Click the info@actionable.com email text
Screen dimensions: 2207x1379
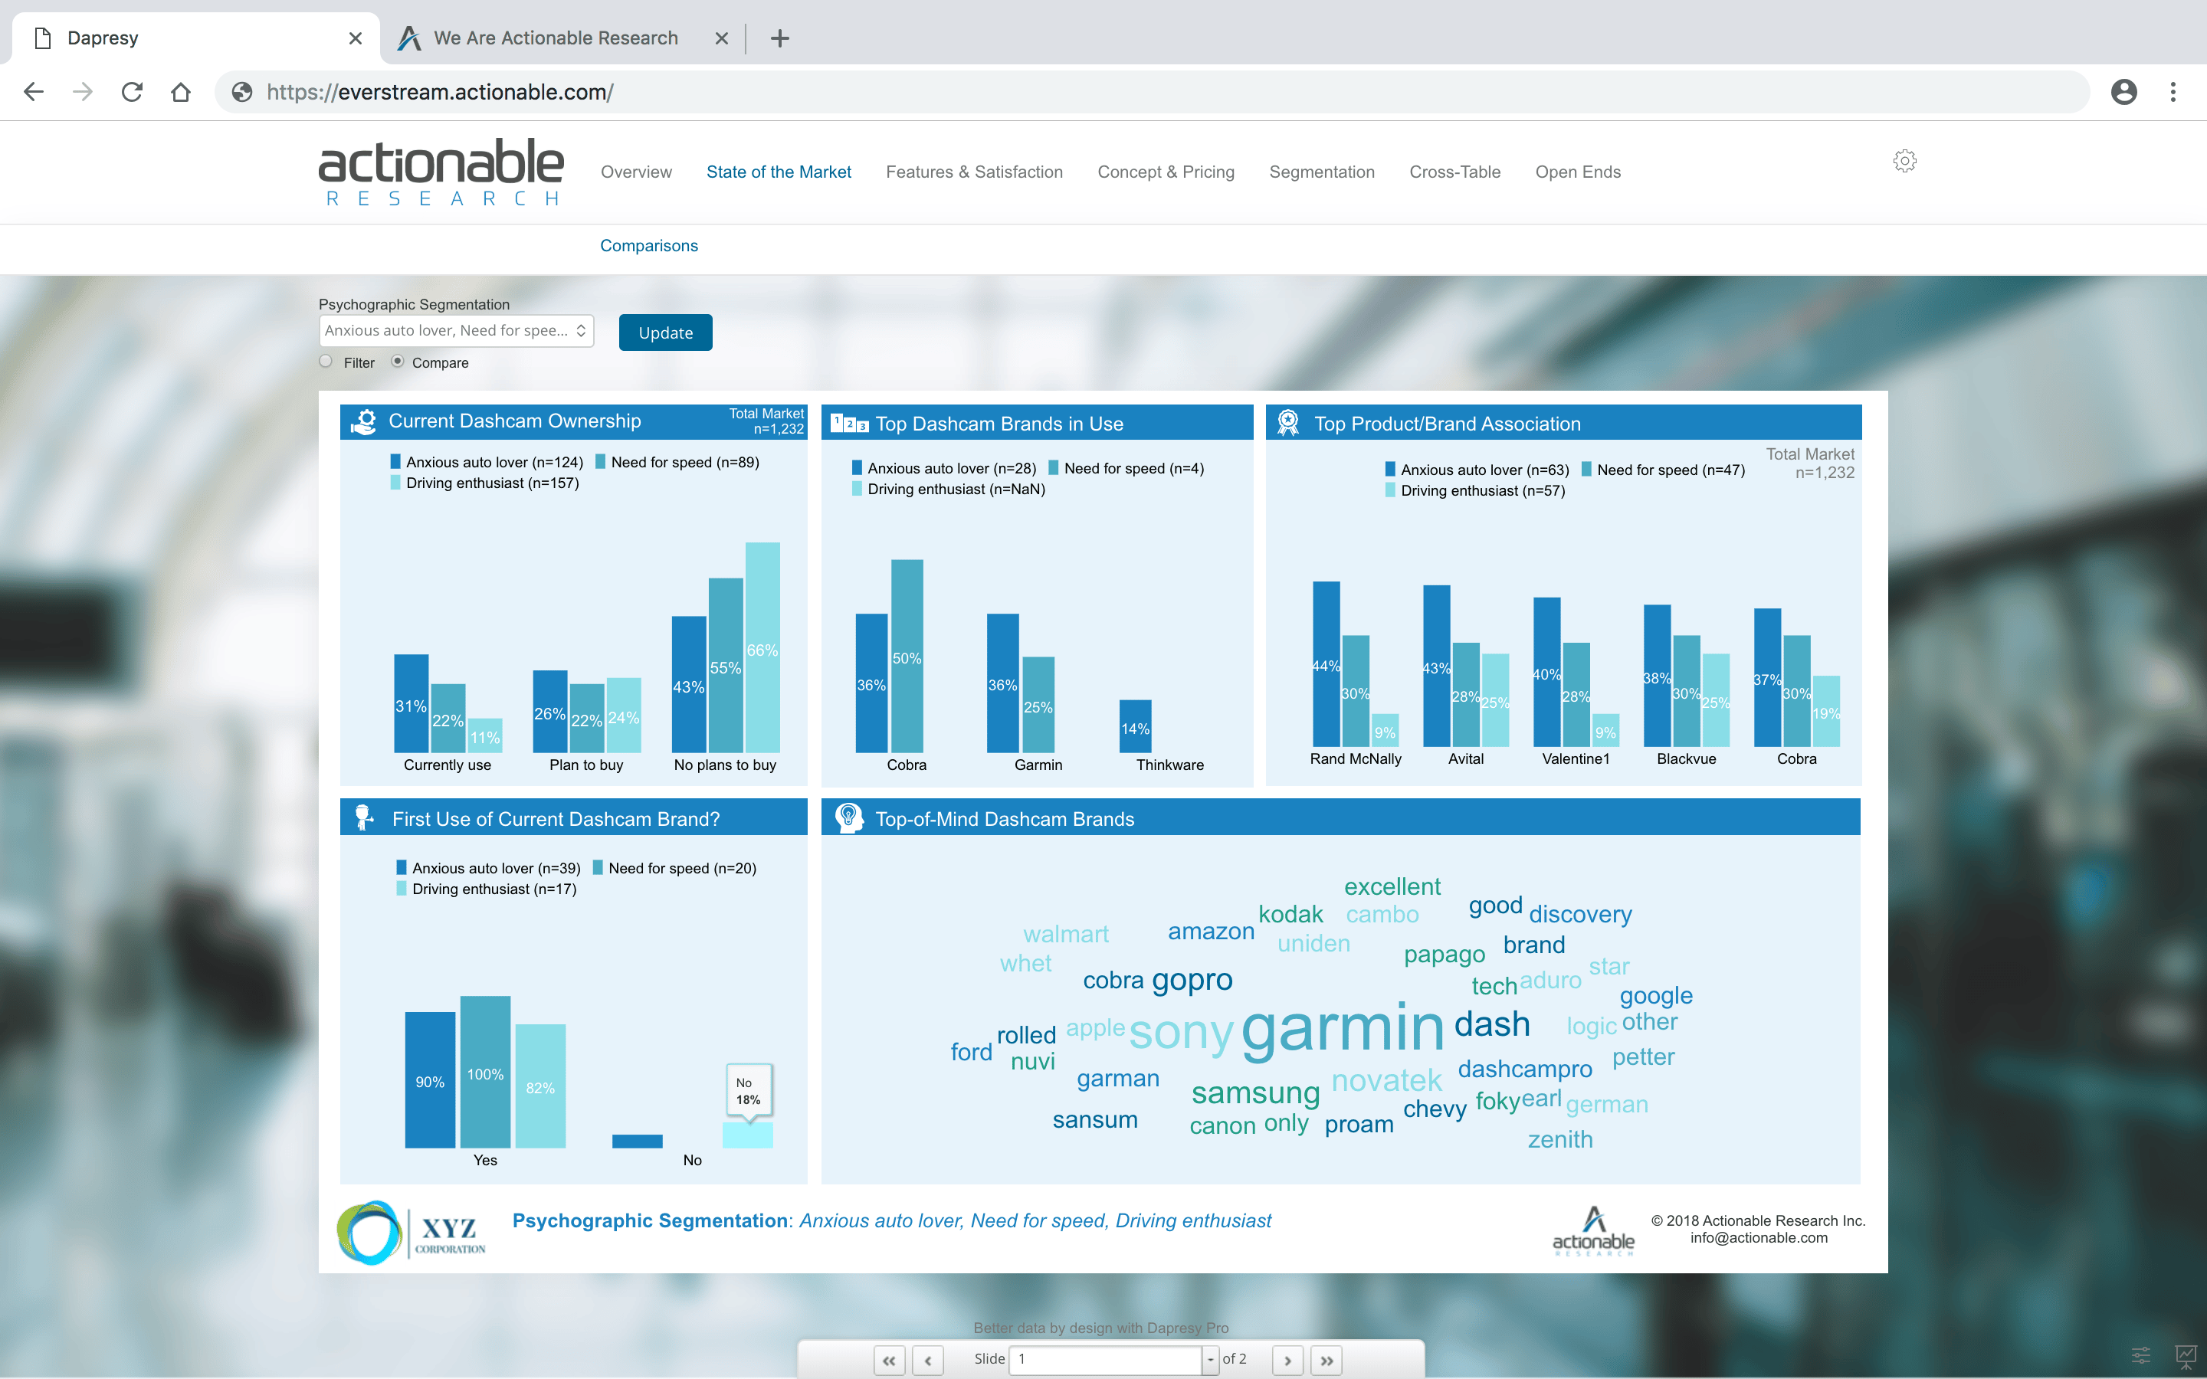pyautogui.click(x=1758, y=1237)
